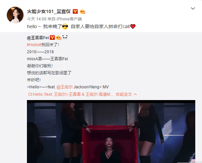
Task: Open the 今天 14:00 timestamp link
Action: [x=37, y=19]
